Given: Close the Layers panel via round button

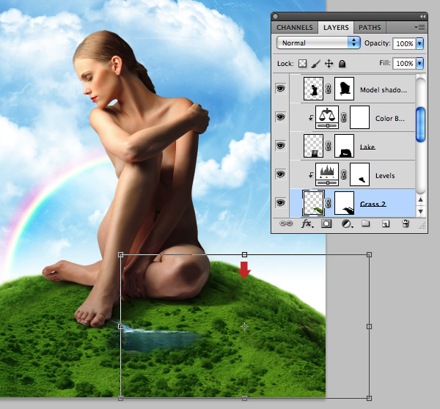Looking at the screenshot, I should point(276,17).
